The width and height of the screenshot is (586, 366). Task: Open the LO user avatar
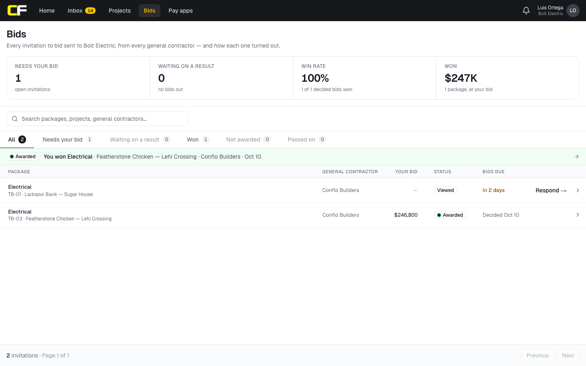tap(573, 11)
